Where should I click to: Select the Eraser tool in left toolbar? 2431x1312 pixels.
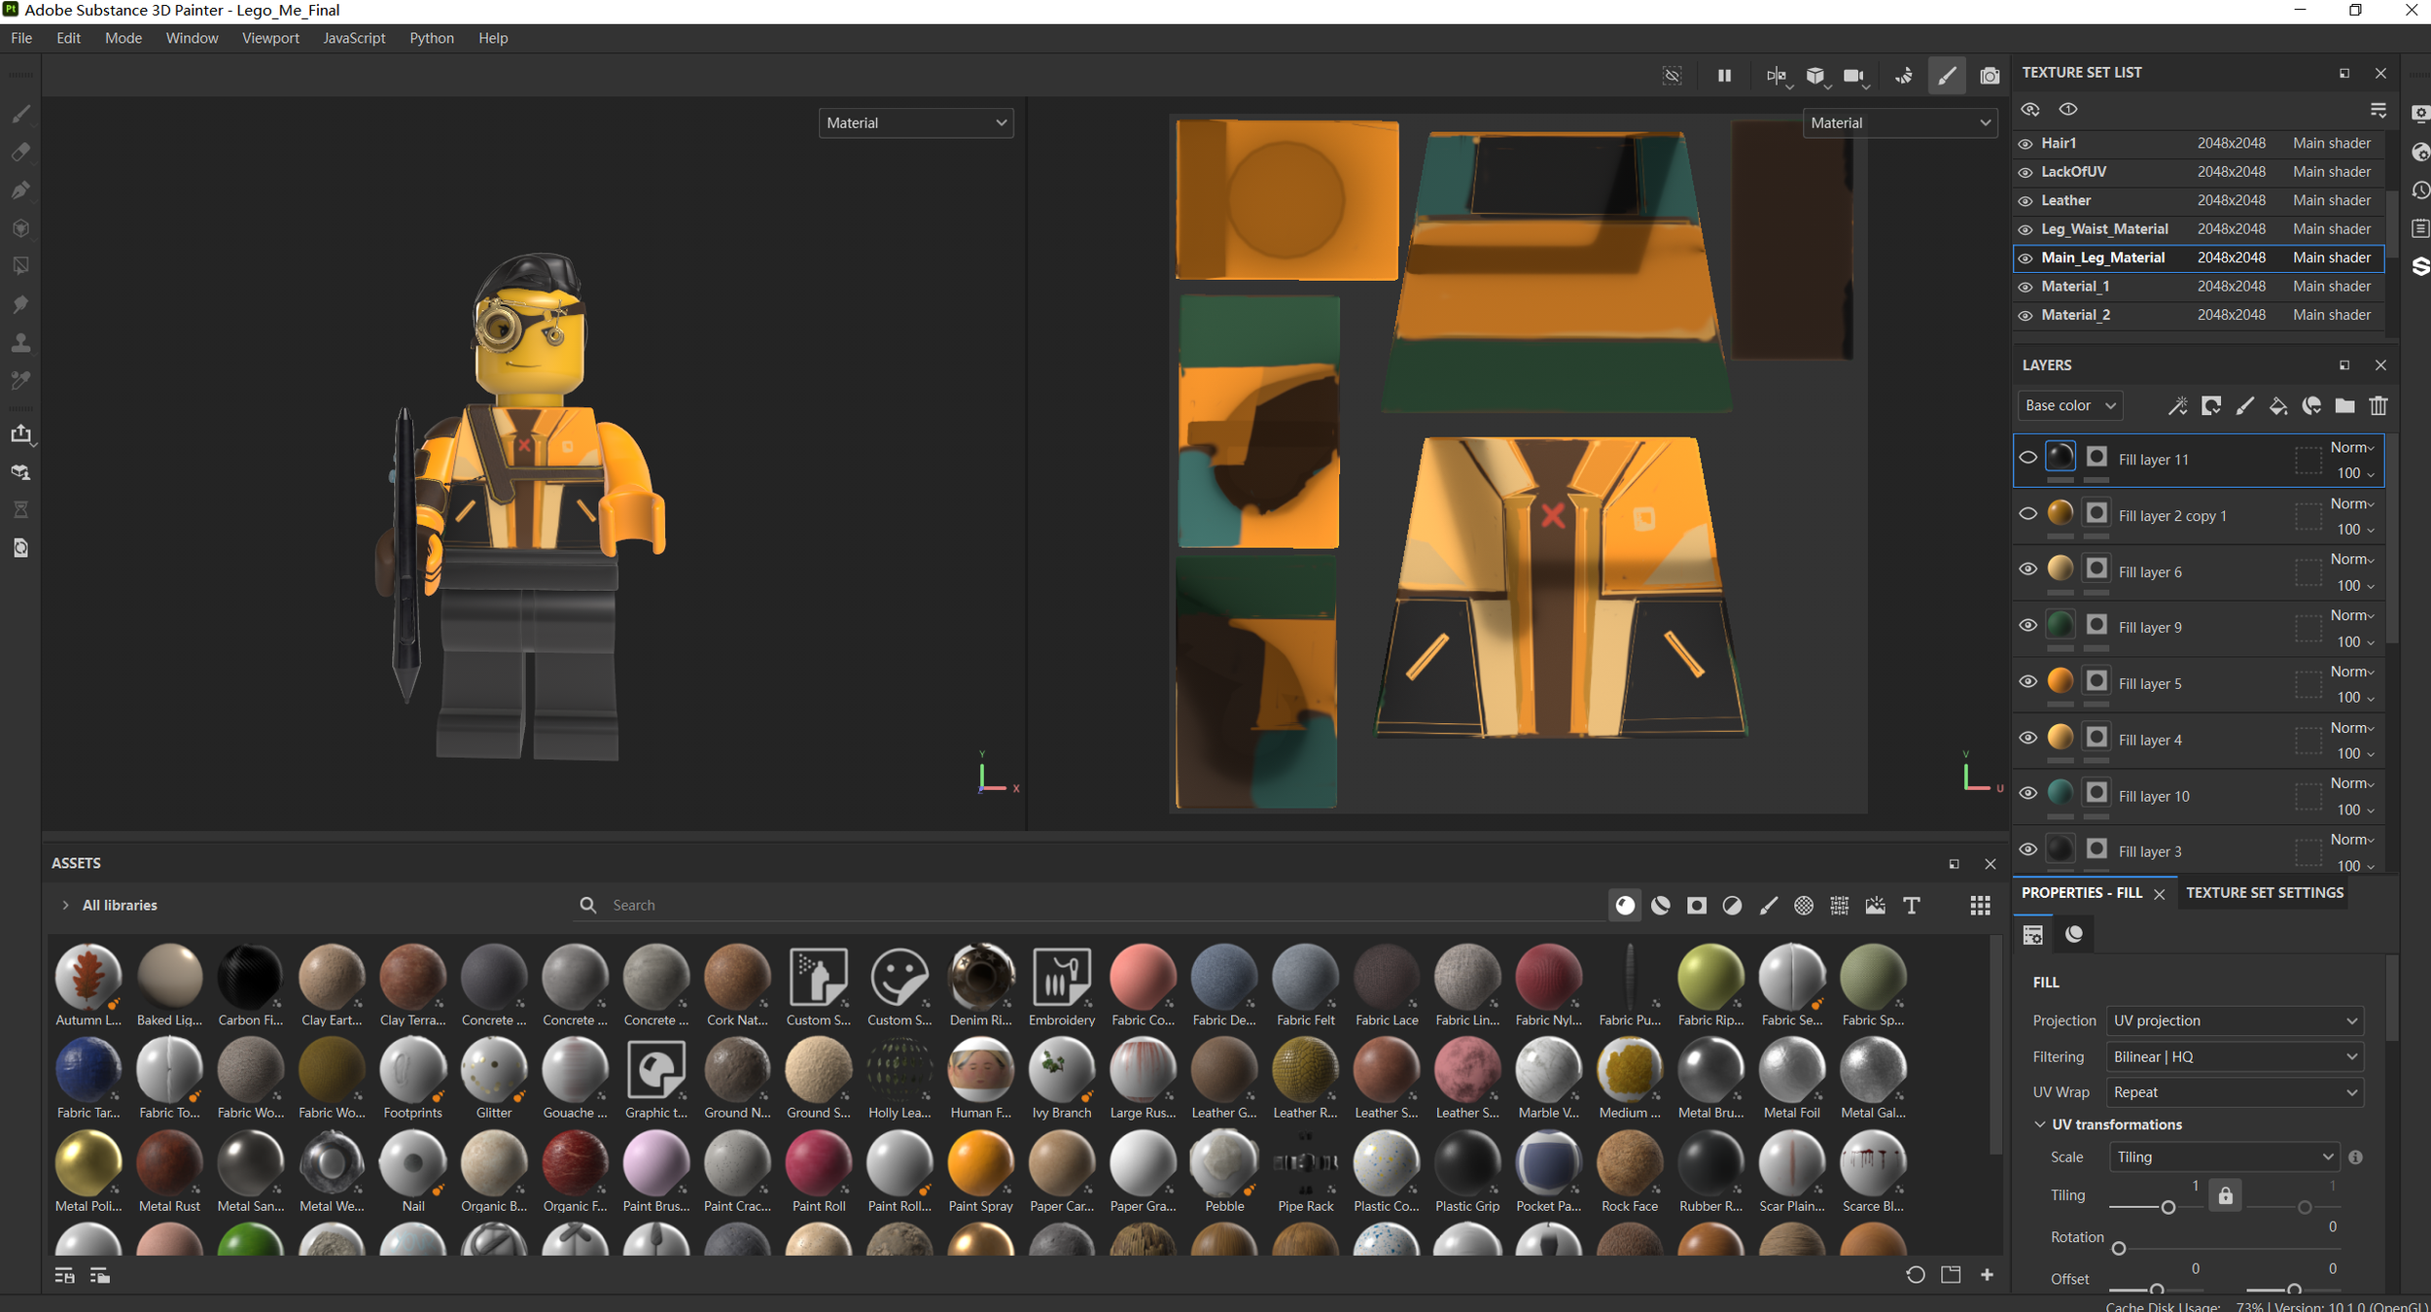coord(20,153)
